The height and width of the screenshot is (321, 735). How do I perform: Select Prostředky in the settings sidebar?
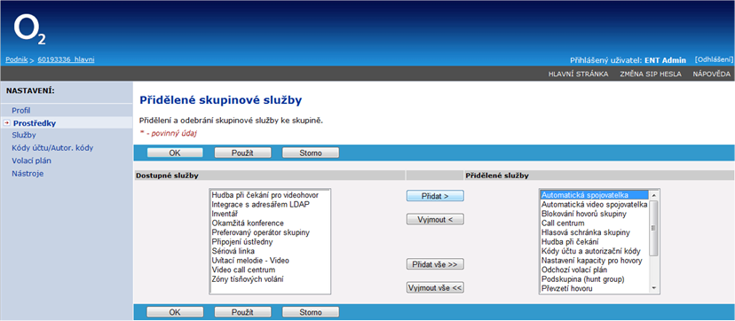coord(35,123)
